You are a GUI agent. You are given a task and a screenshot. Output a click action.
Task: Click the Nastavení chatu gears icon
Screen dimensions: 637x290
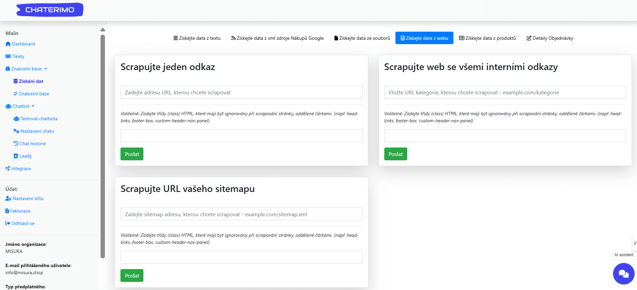tap(16, 131)
